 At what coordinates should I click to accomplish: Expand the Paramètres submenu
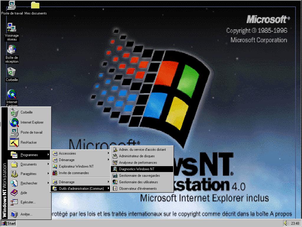(29, 174)
